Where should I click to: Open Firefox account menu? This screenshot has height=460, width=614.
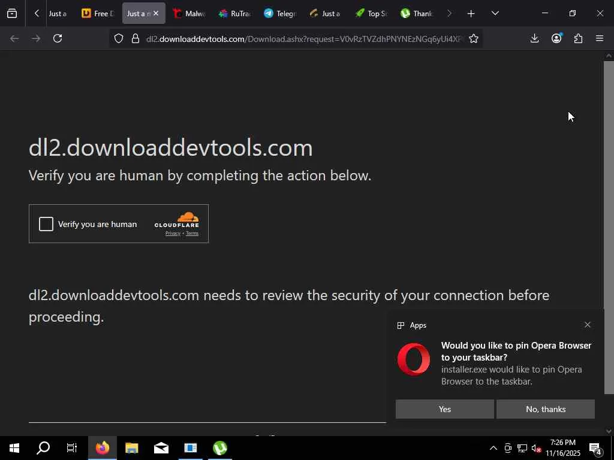[x=556, y=38]
